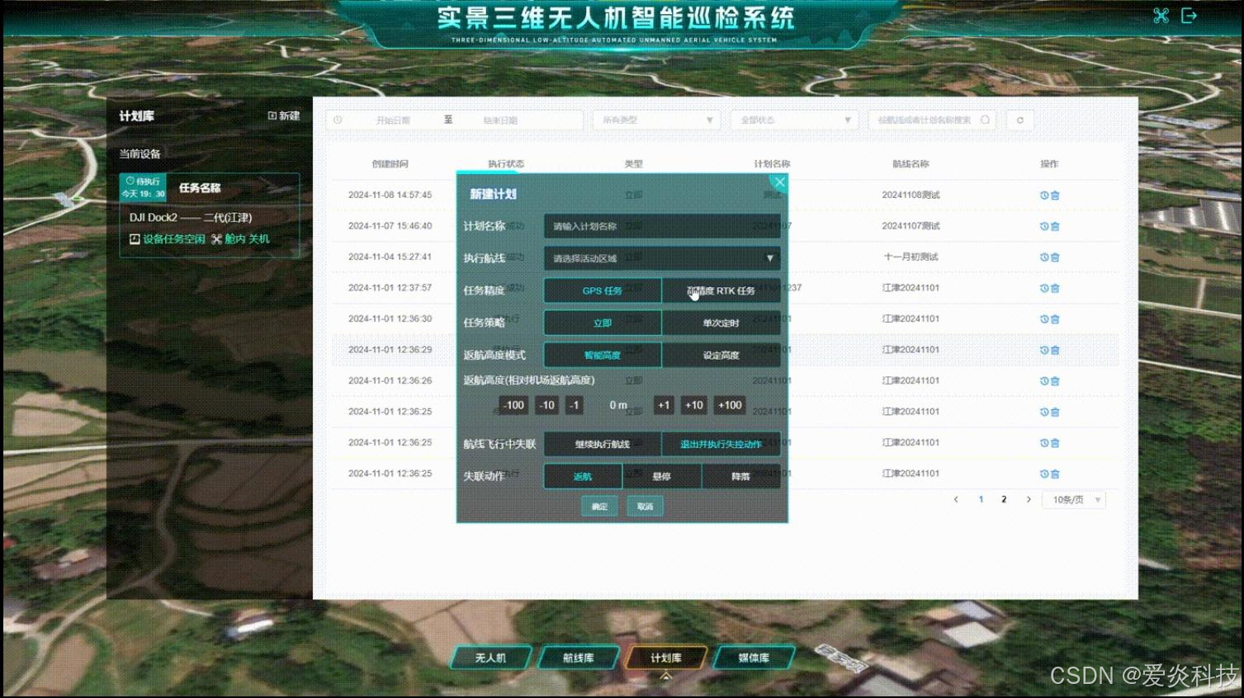The width and height of the screenshot is (1244, 698).
Task: Delete the plan created 2024-11-04 15:27:41
Action: pyautogui.click(x=1055, y=257)
